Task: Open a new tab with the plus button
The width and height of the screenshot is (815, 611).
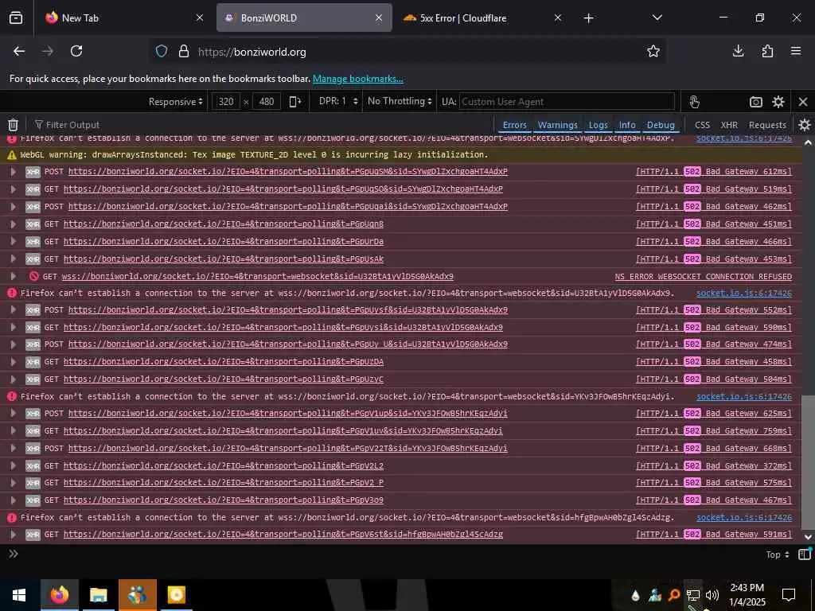Action: (x=588, y=18)
